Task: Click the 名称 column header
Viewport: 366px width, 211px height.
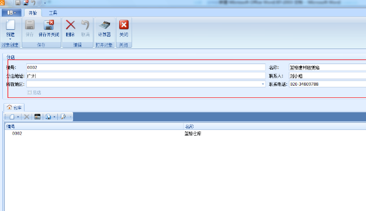Action: click(275, 126)
